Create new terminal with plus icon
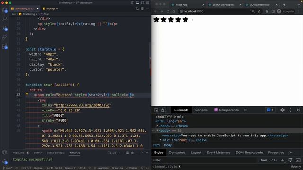Image resolution: width=303 pixels, height=170 pixels. [x=120, y=153]
